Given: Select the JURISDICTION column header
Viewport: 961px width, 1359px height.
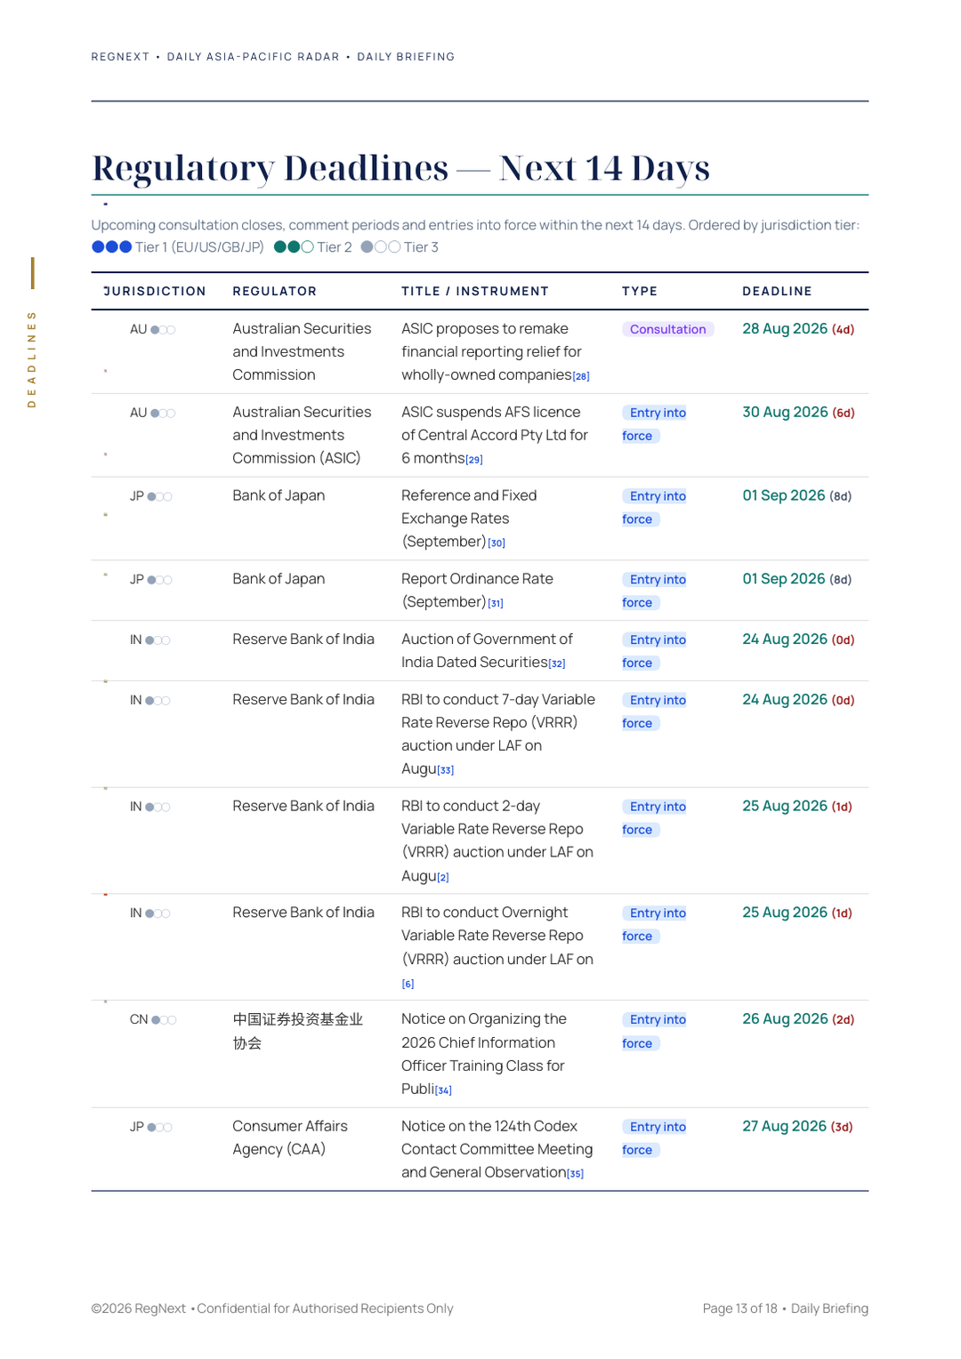Looking at the screenshot, I should click(x=155, y=291).
